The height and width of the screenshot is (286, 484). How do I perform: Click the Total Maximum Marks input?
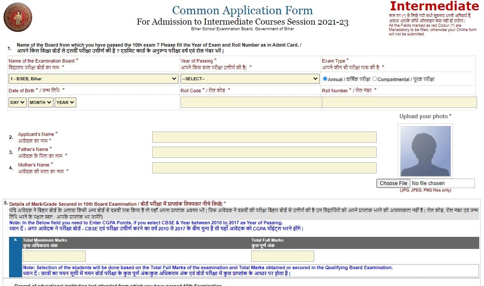[x=54, y=256]
